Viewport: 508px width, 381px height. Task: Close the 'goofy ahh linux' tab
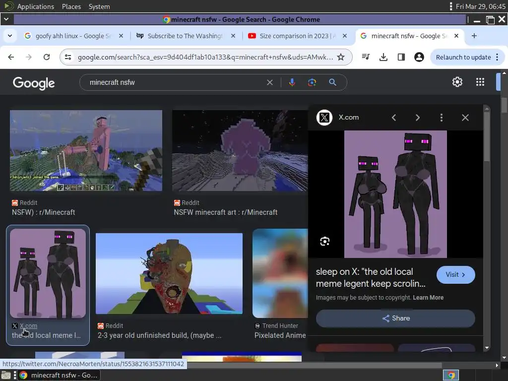click(121, 36)
